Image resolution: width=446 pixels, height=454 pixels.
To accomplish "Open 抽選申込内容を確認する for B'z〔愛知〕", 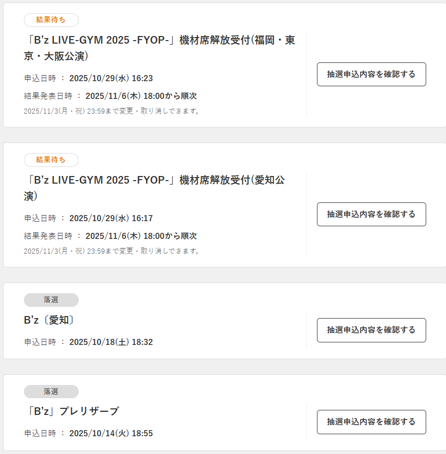I will coord(371,330).
